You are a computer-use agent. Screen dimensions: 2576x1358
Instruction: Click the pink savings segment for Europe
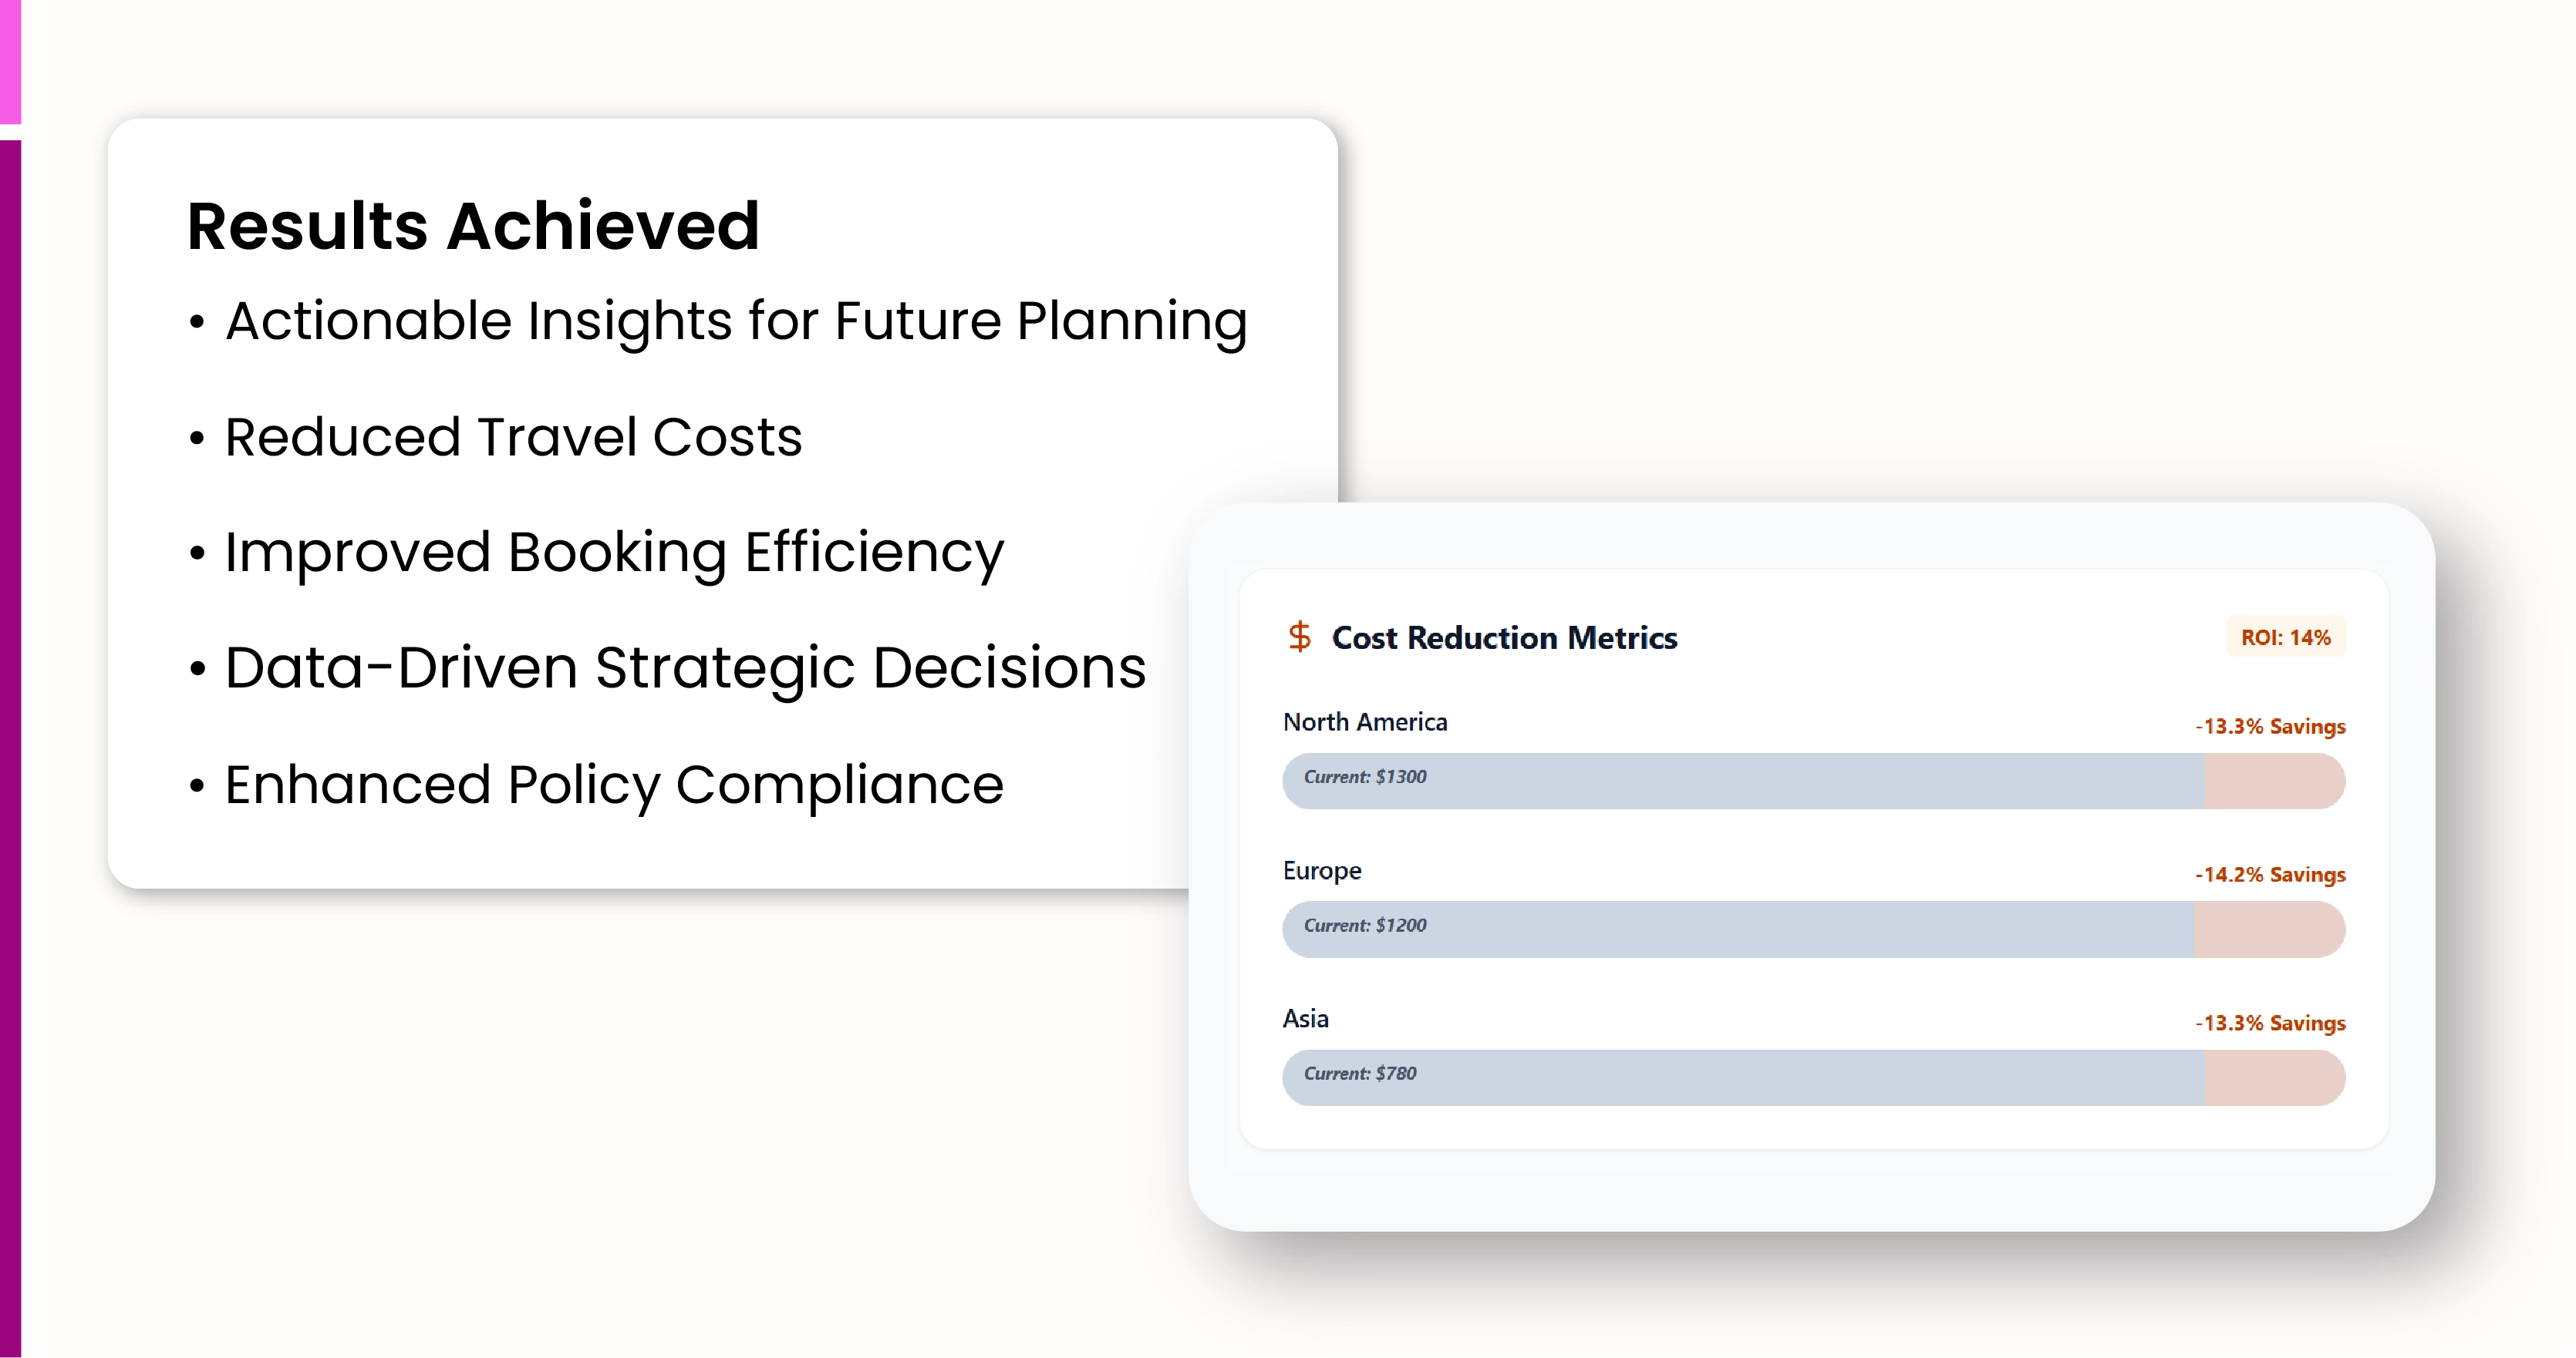click(2269, 928)
